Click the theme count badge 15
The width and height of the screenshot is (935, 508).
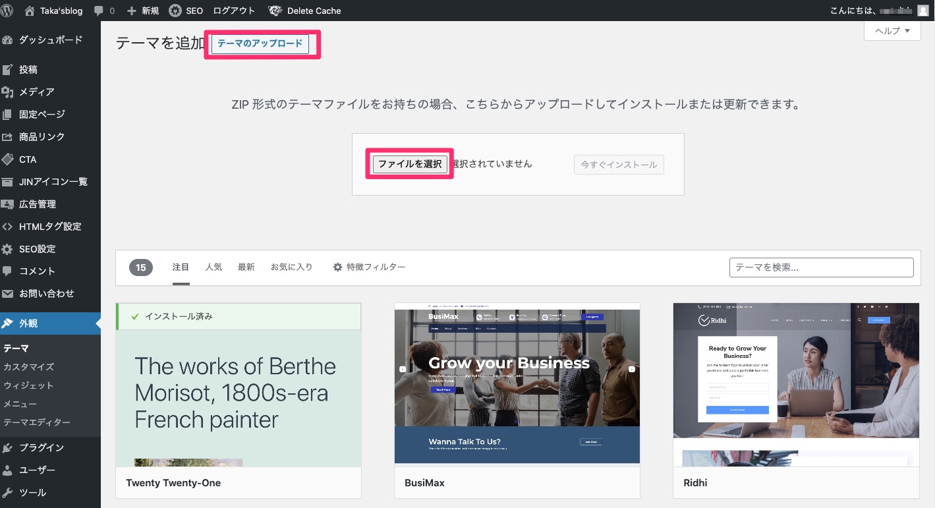(x=141, y=268)
